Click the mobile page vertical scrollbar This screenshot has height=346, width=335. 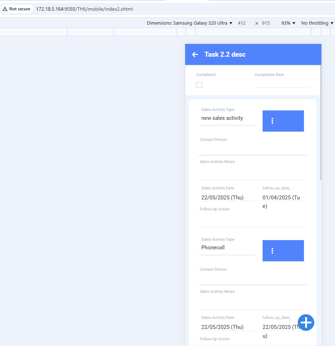(x=321, y=123)
